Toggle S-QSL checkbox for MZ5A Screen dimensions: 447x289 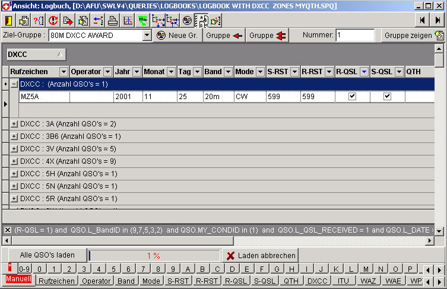[387, 96]
